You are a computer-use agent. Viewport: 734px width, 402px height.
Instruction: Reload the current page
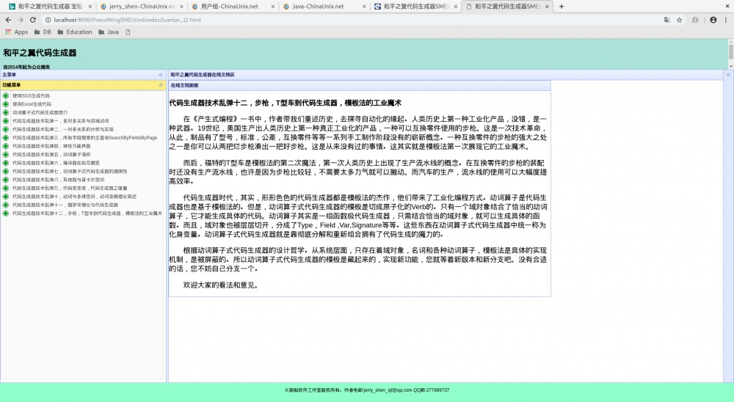pos(33,20)
